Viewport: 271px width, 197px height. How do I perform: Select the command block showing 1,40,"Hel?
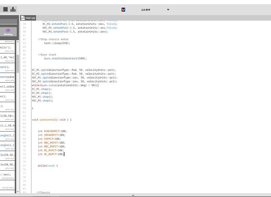[x=7, y=58]
